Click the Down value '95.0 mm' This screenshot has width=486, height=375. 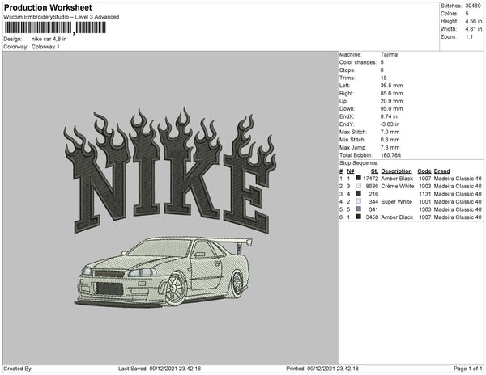point(391,109)
